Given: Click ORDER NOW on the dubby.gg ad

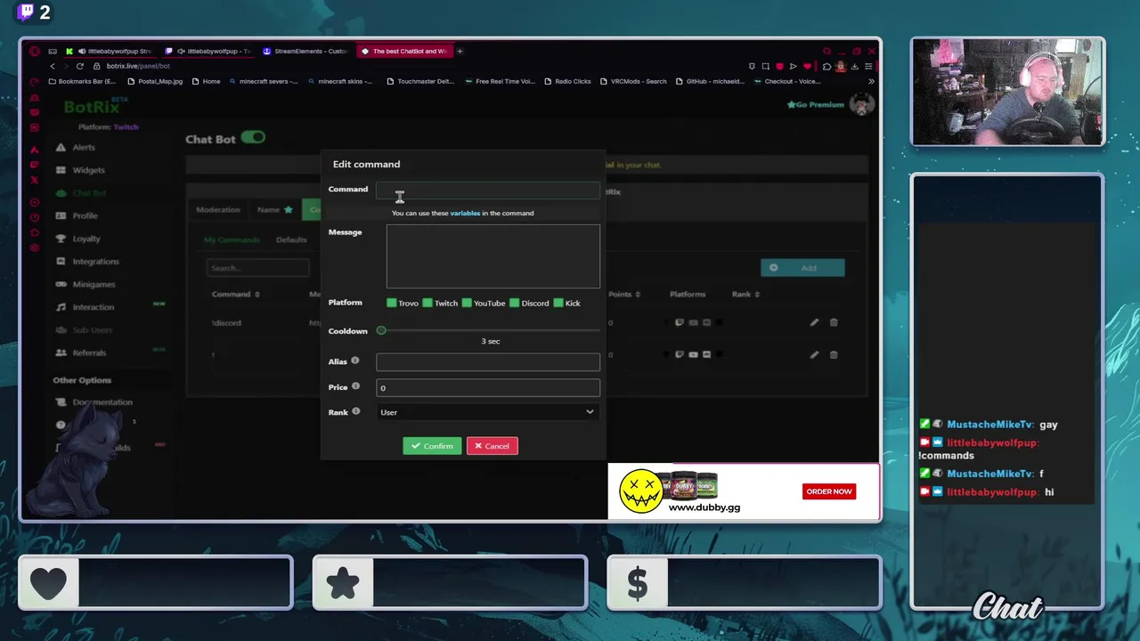Looking at the screenshot, I should 829,491.
